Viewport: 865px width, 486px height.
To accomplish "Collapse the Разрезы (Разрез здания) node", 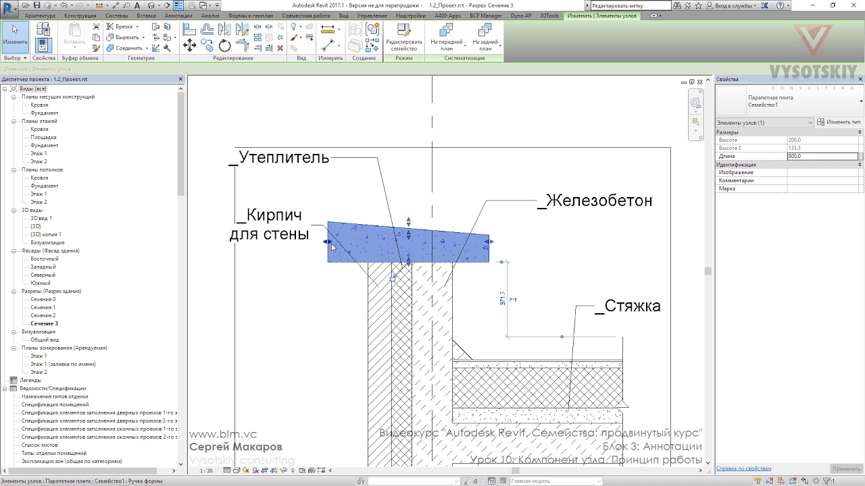I will tap(14, 291).
